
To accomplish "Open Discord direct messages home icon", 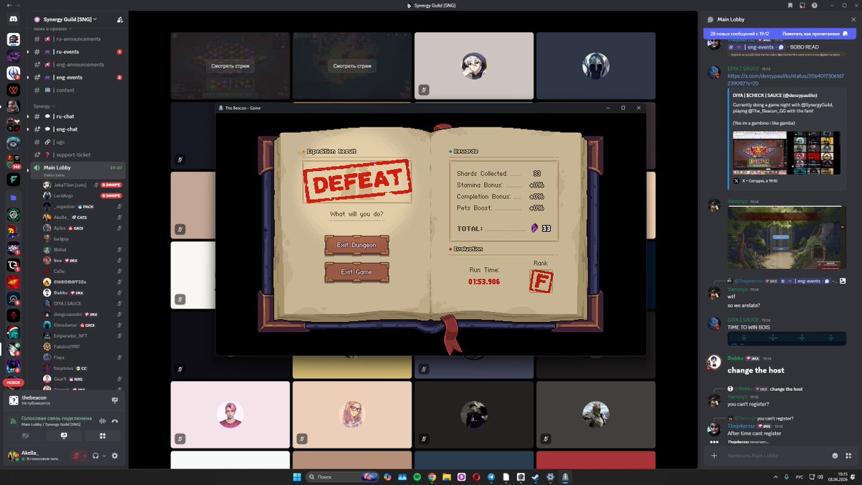I will (x=14, y=19).
